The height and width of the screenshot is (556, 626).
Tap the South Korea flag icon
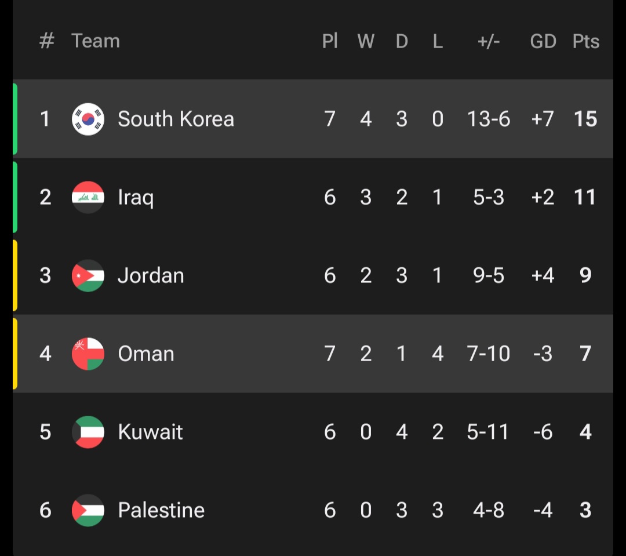coord(88,119)
